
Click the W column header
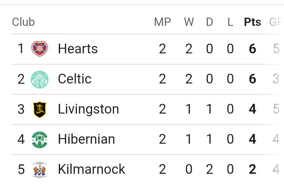click(x=189, y=22)
